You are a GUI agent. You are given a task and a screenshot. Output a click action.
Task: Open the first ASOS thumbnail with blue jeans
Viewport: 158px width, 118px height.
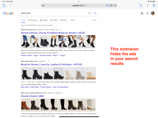[25, 42]
